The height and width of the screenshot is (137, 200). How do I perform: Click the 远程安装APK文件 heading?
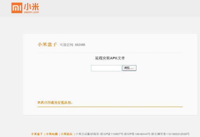click(110, 58)
